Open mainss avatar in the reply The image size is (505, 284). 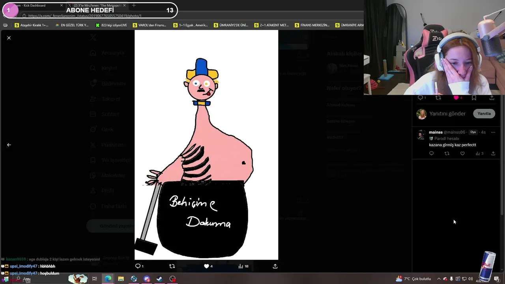(x=421, y=135)
